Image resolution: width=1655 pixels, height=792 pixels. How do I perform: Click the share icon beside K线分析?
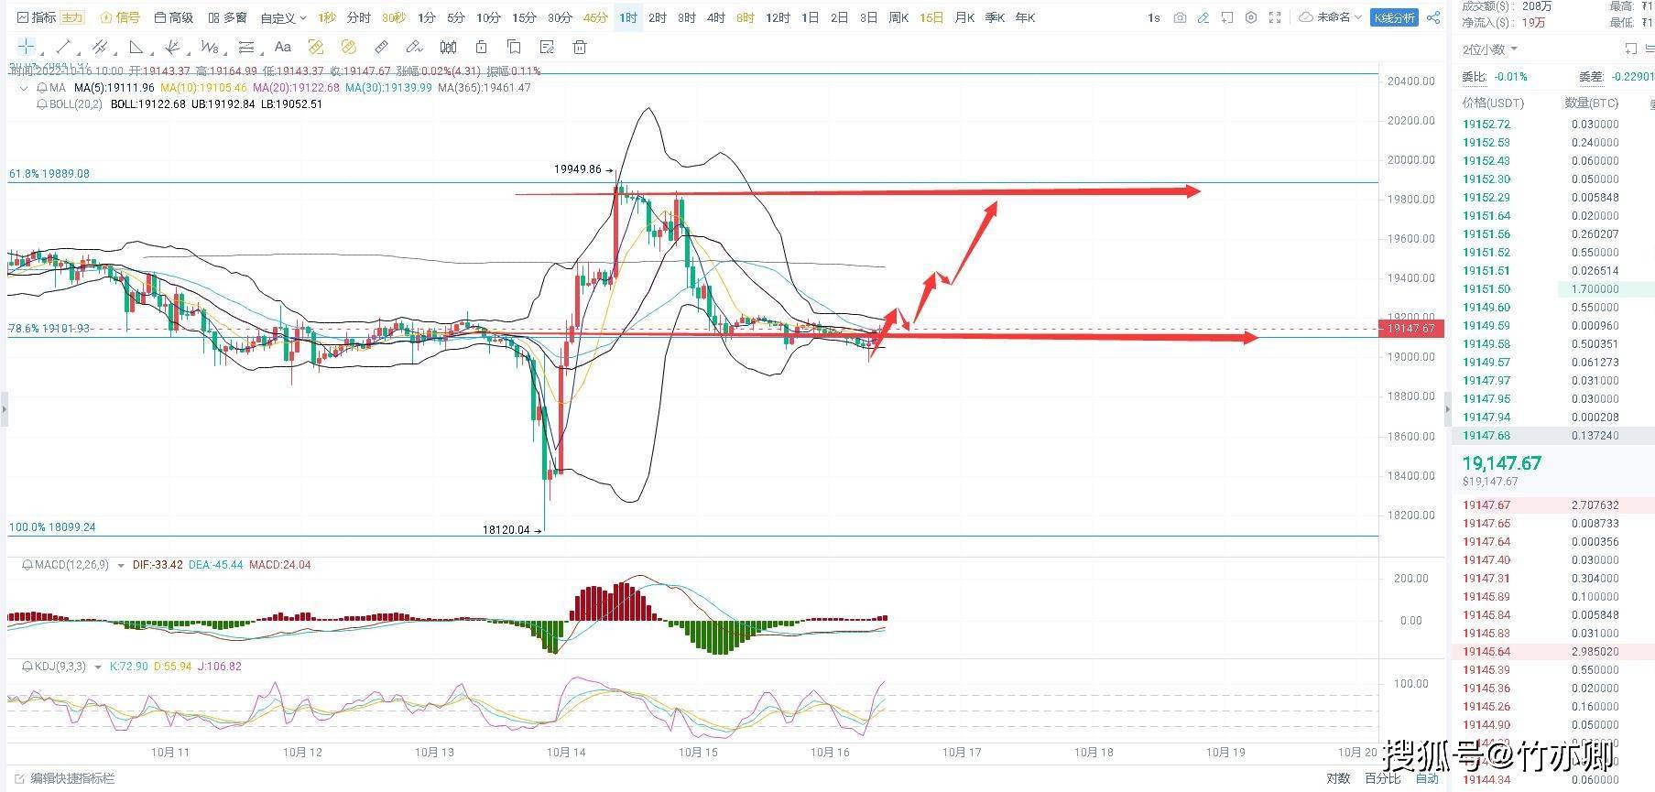1433,17
